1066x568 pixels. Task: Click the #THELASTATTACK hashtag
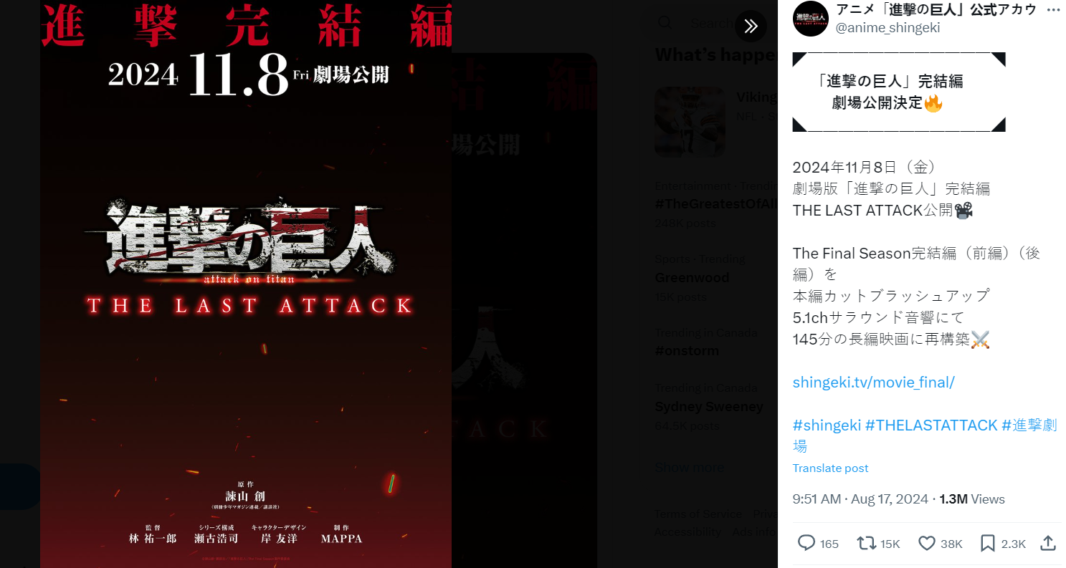pos(931,425)
